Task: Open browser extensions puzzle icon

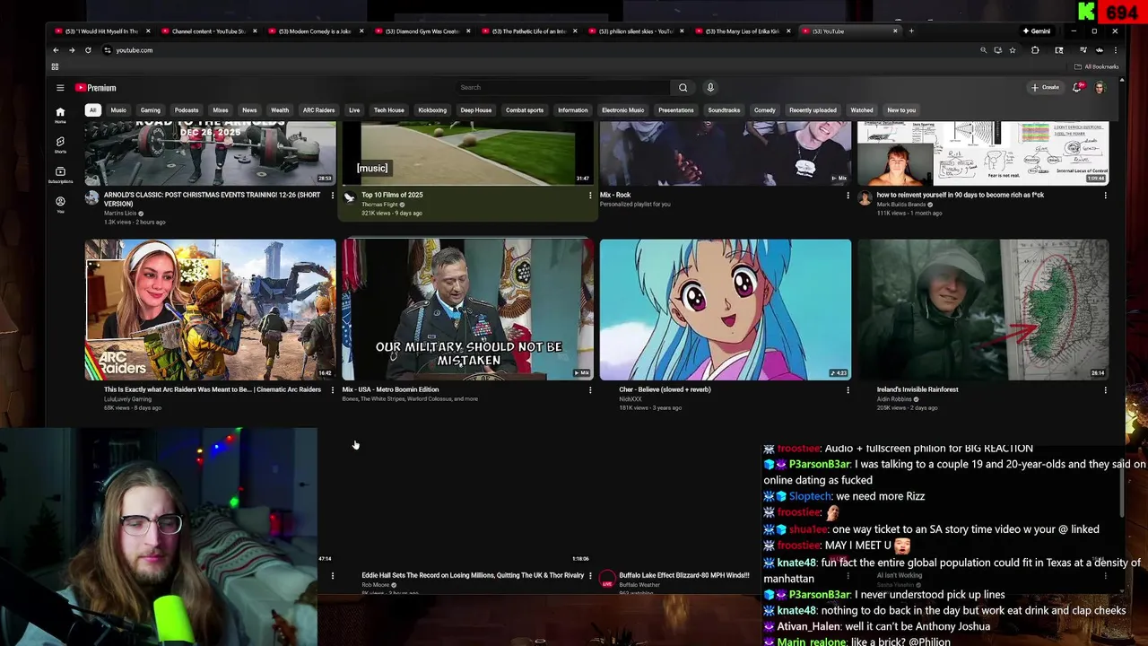Action: point(1035,50)
